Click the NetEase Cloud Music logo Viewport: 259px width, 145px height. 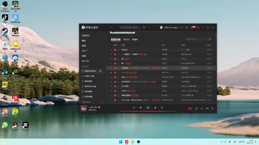click(90, 27)
